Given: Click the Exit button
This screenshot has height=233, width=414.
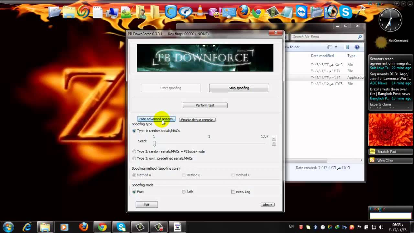Looking at the screenshot, I should click(147, 205).
